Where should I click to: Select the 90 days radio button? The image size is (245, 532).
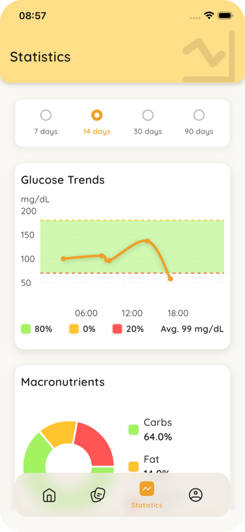199,115
